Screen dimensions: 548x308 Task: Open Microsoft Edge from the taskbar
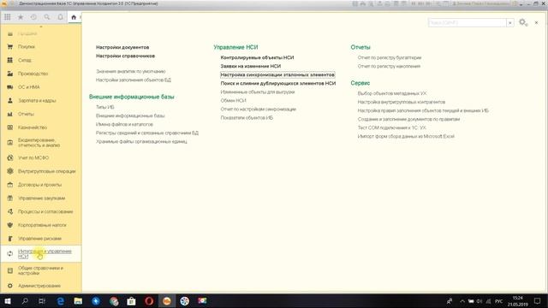[x=61, y=300]
